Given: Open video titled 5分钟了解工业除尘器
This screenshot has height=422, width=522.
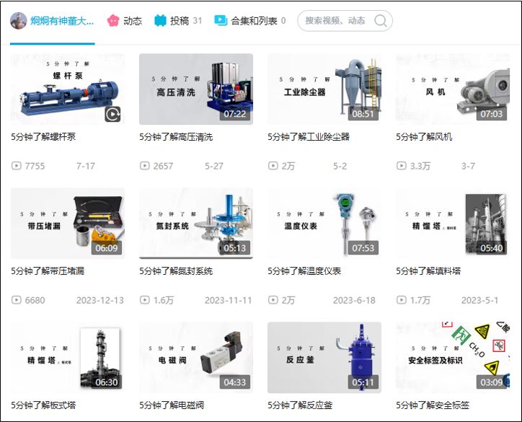Looking at the screenshot, I should pyautogui.click(x=309, y=136).
